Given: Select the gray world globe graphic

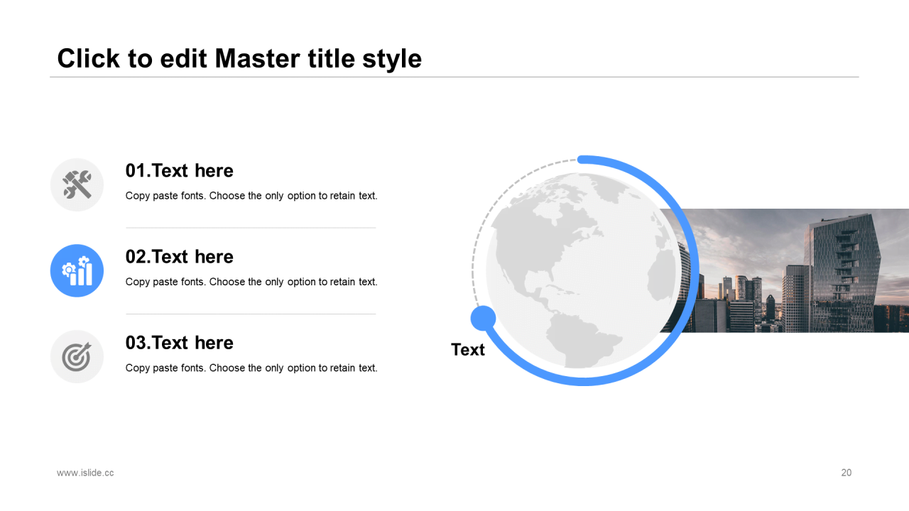Looking at the screenshot, I should [x=582, y=270].
